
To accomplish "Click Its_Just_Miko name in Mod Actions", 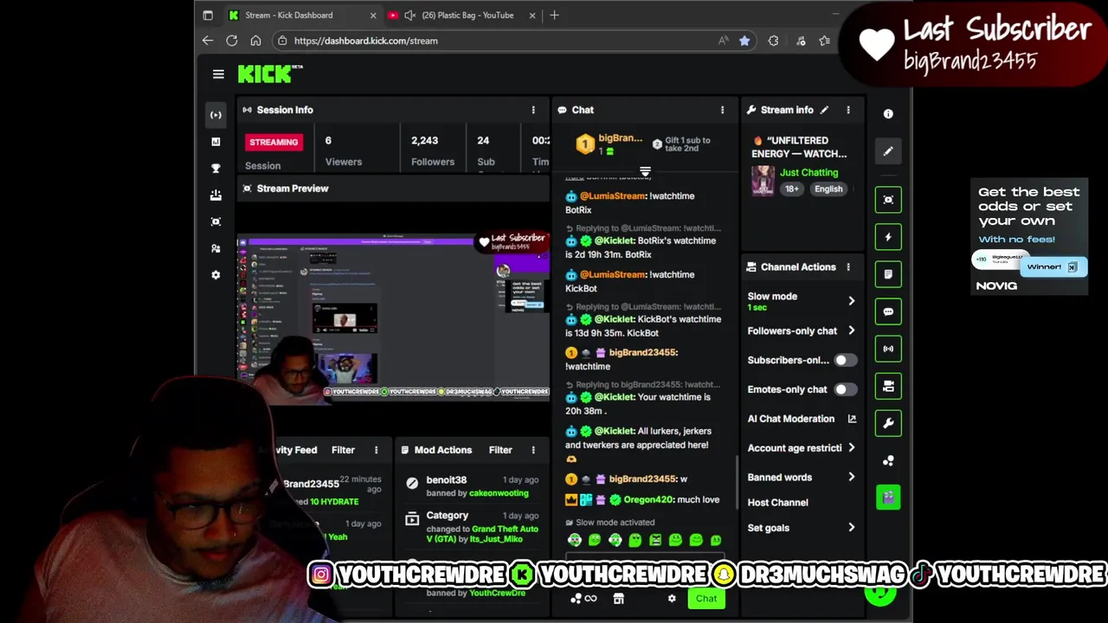I will [496, 539].
